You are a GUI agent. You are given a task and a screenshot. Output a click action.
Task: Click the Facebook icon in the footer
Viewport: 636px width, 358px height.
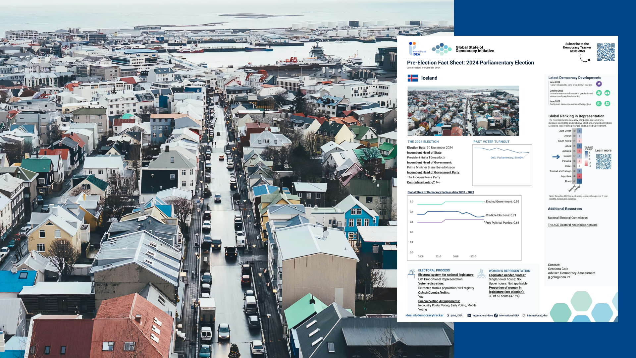tap(496, 316)
